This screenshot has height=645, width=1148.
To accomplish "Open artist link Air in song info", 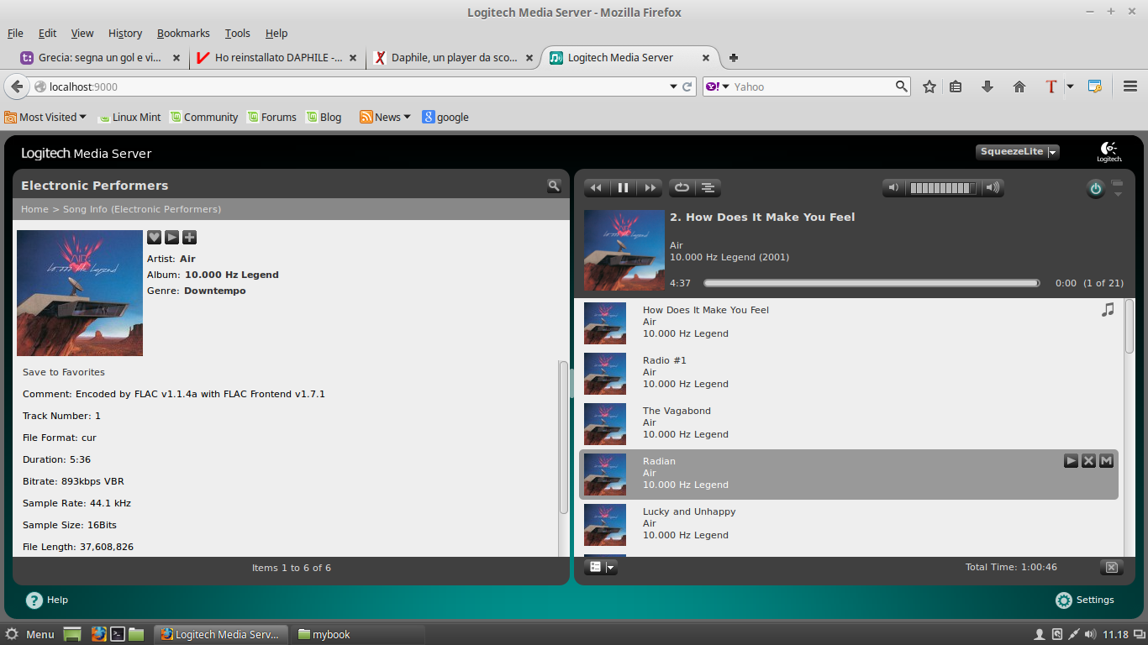I will click(x=187, y=259).
